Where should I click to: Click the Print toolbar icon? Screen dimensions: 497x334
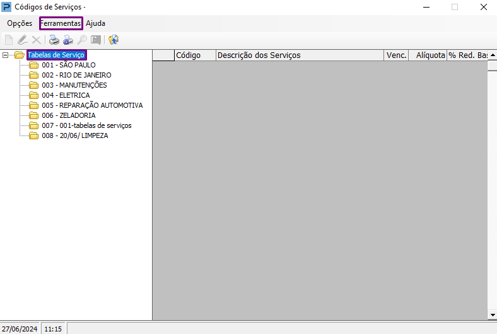tap(54, 40)
